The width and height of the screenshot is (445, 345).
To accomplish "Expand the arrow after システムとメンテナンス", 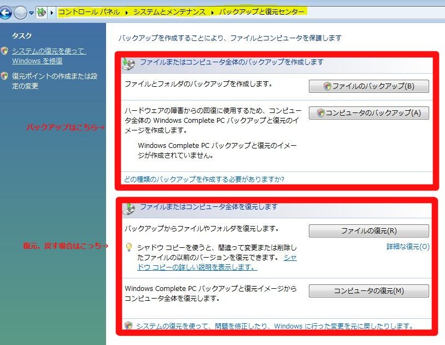I will coord(212,13).
